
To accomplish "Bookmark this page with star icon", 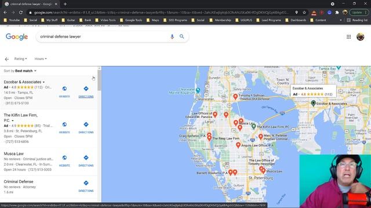I will tap(304, 13).
